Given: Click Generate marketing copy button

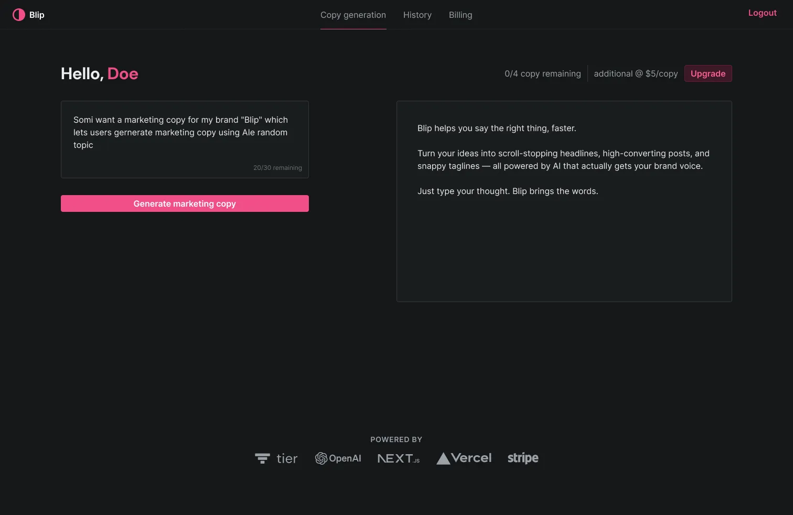Looking at the screenshot, I should (185, 203).
